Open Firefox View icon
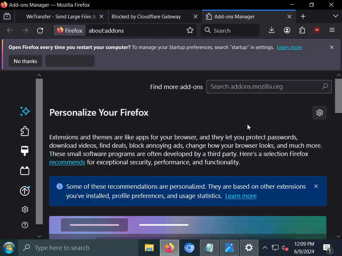Screen dimensions: 342x256 (7, 16)
